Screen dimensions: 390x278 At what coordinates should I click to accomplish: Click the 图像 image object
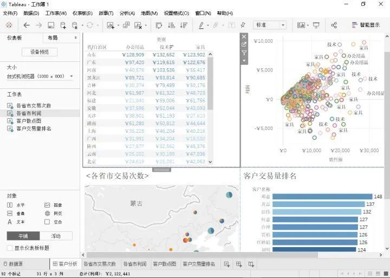(x=53, y=205)
